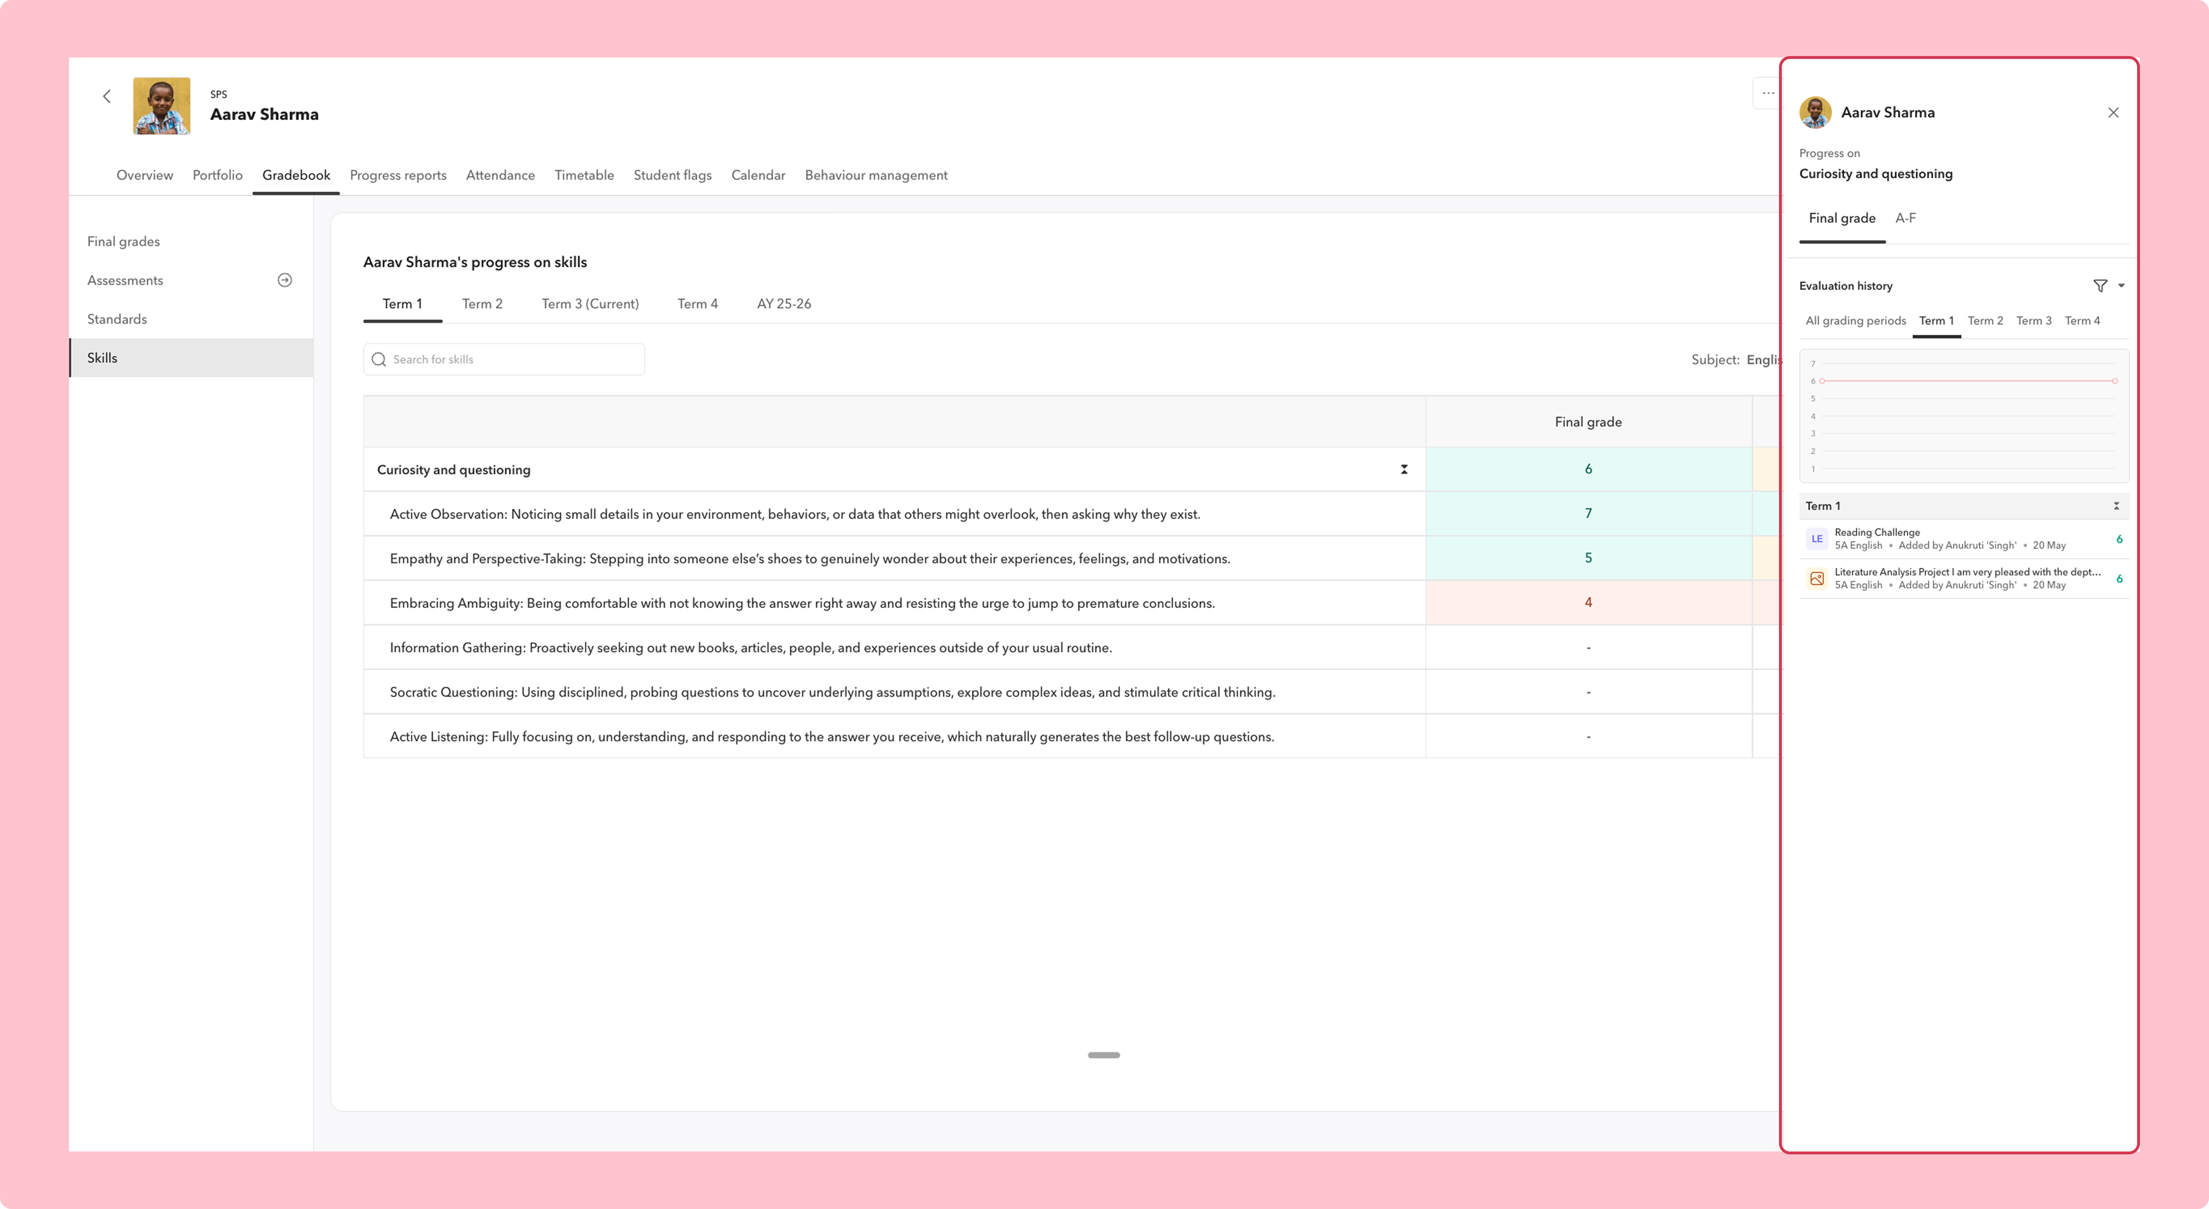Open the Evaluation history filter funnel
Screen dimensions: 2209x1209
pyautogui.click(x=2100, y=285)
